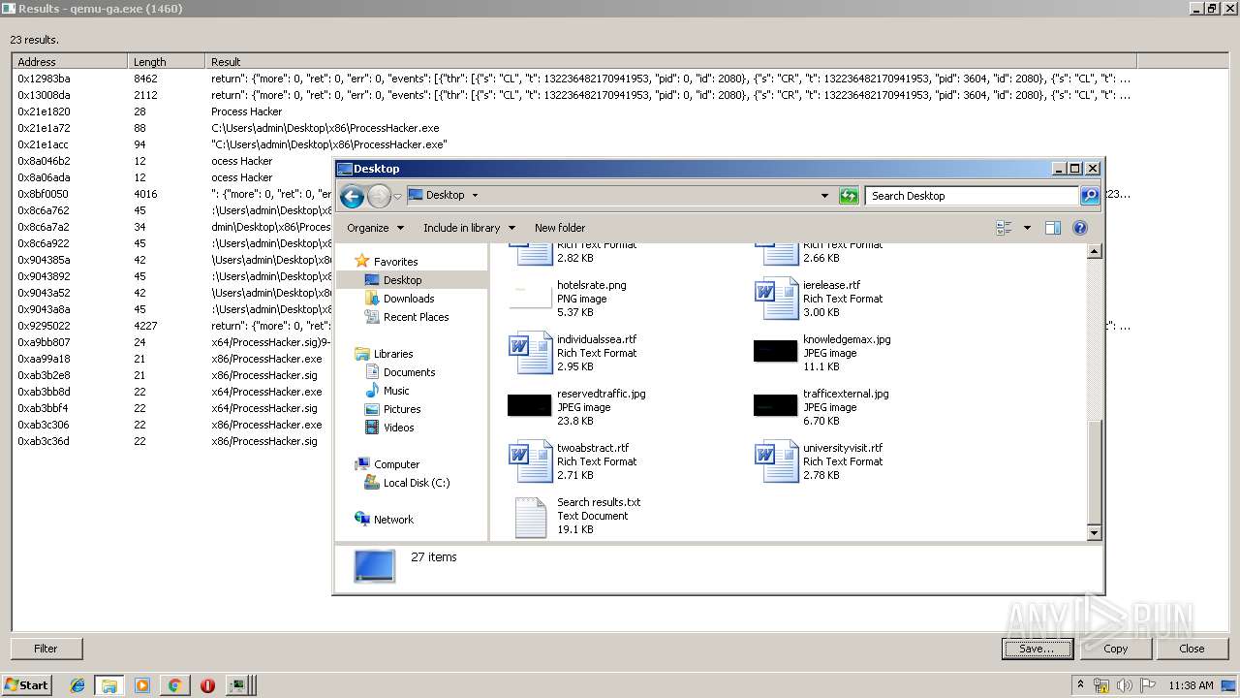
Task: Select the individualssea.rtf document icon
Action: pos(530,353)
